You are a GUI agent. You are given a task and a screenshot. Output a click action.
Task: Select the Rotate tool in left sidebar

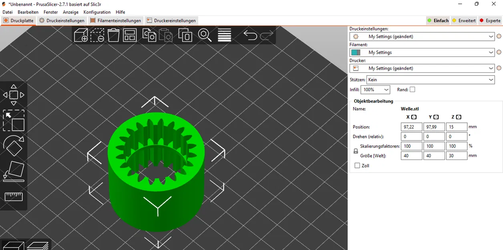coord(14,146)
